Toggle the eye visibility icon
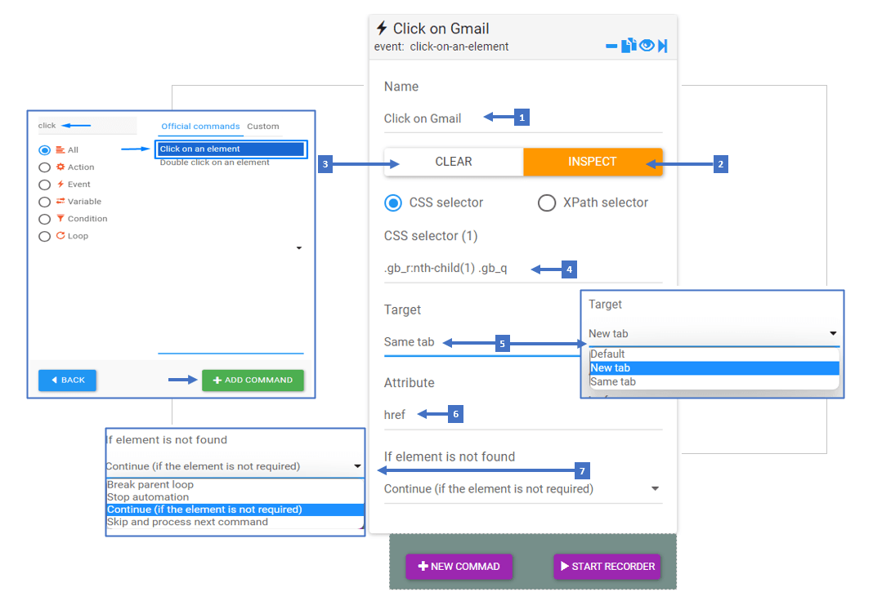Screen dimensions: 873x601 pyautogui.click(x=647, y=45)
